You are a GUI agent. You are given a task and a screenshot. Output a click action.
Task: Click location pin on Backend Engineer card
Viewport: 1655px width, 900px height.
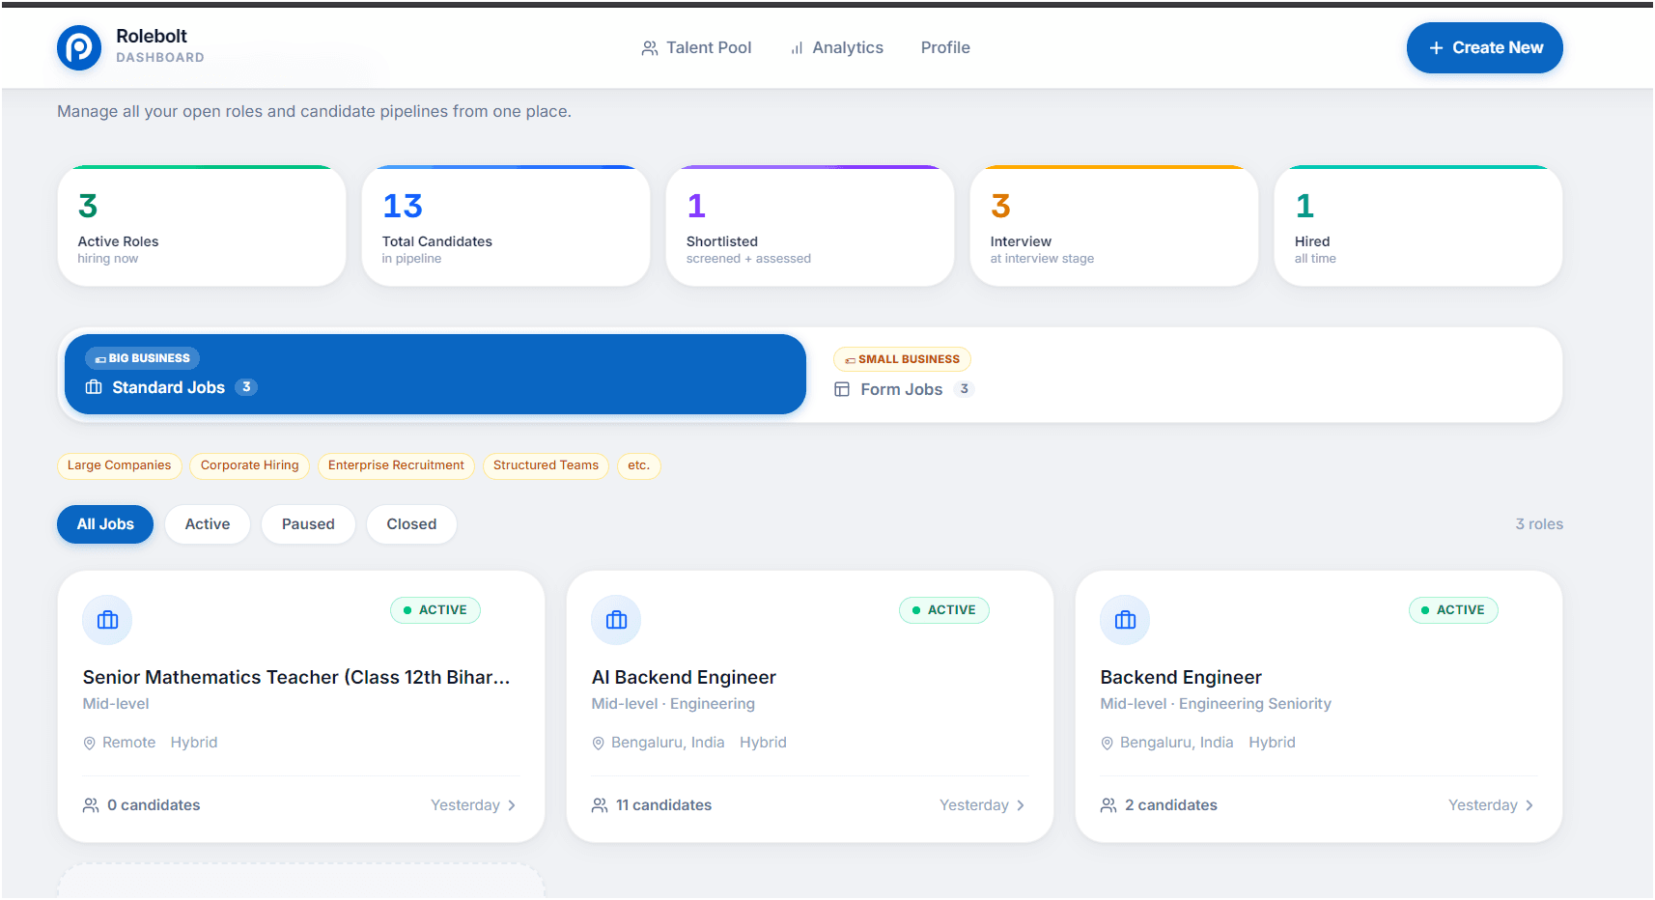pos(1108,744)
